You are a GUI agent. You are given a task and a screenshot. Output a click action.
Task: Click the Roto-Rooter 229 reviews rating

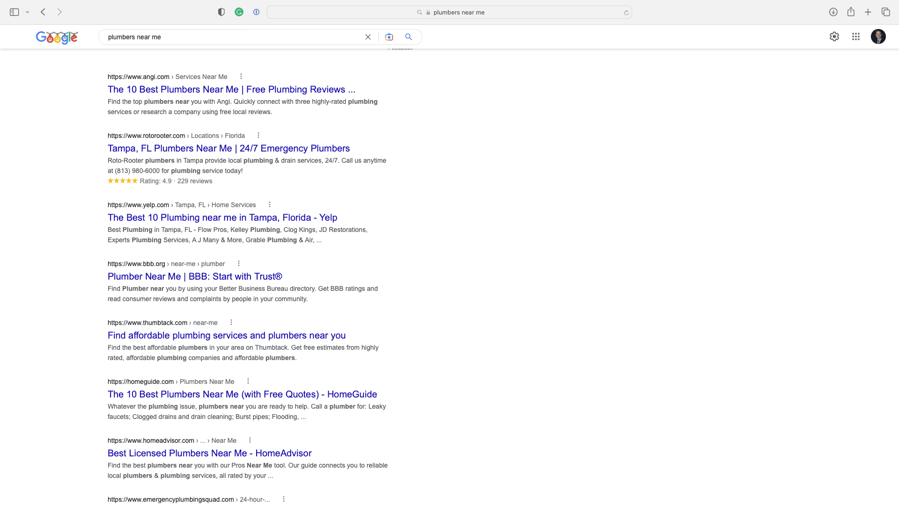(x=160, y=181)
